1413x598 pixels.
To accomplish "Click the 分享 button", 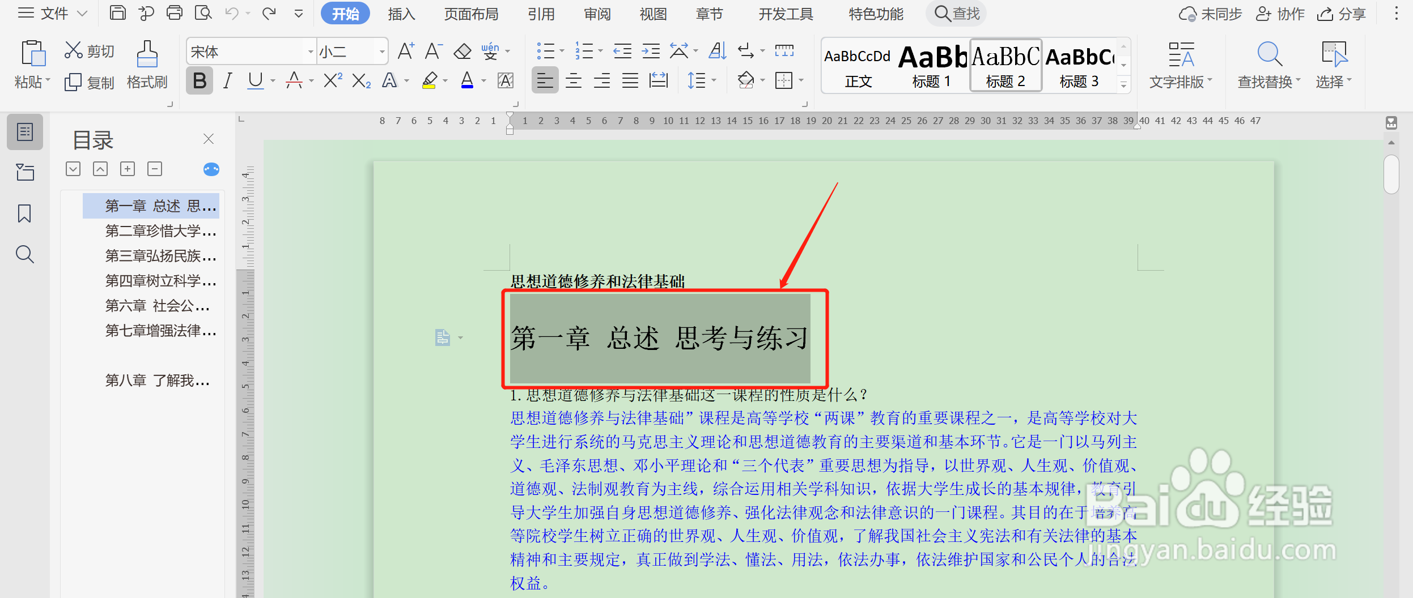I will click(1341, 14).
